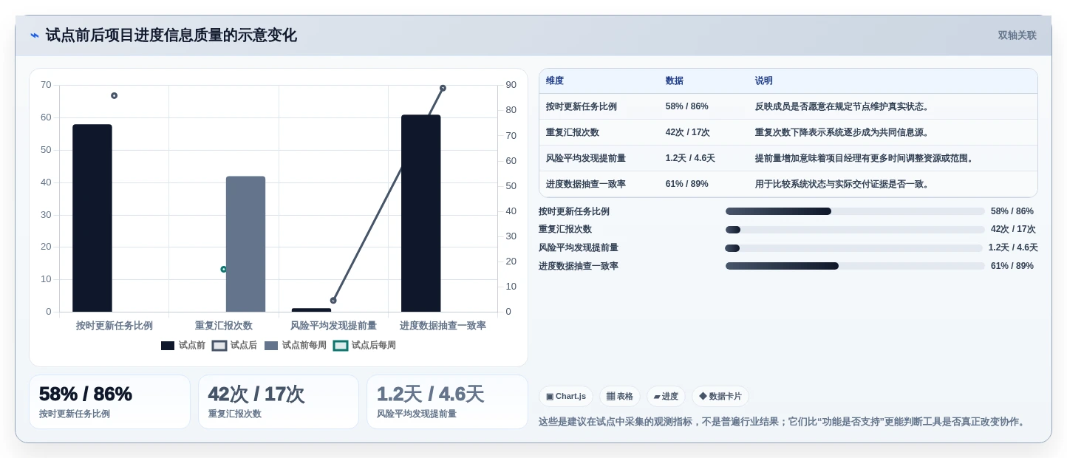Image resolution: width=1067 pixels, height=458 pixels.
Task: Toggle the 试点后 legend swatch
Action: (x=219, y=346)
